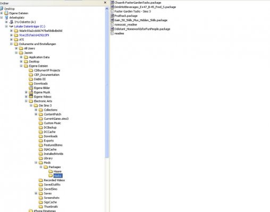The image size is (270, 212).
Task: Expand the Application Data folder node
Action: (x=21, y=57)
